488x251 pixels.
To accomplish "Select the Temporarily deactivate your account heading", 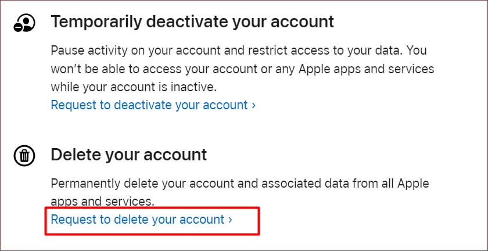I will 192,22.
